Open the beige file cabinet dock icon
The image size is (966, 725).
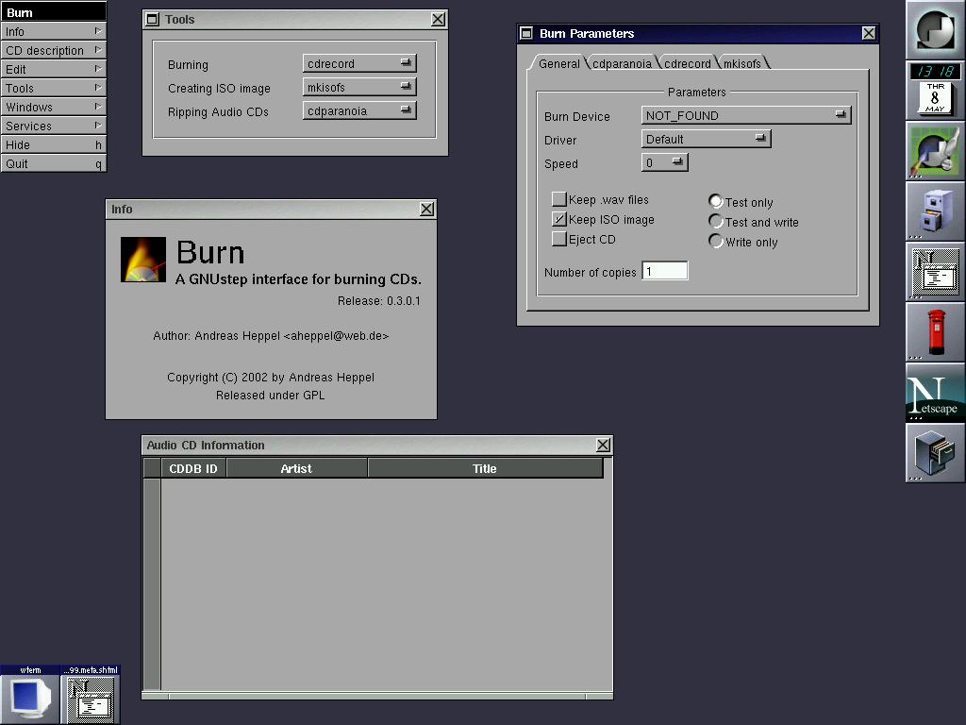pyautogui.click(x=935, y=211)
